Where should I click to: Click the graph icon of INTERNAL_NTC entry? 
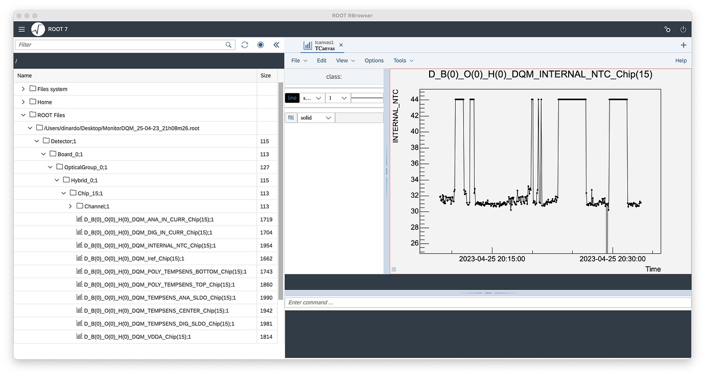tap(79, 245)
